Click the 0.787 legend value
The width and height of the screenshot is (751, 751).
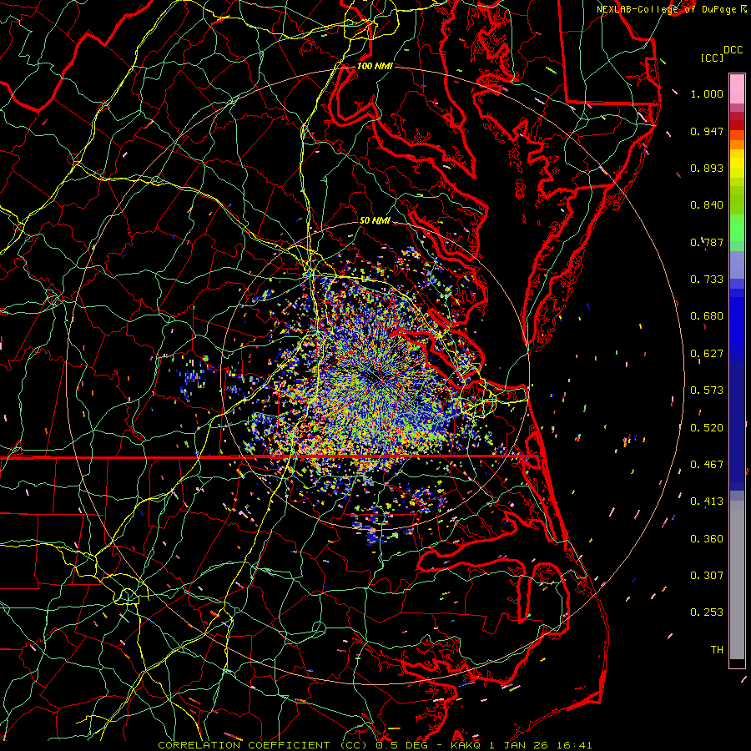[707, 242]
